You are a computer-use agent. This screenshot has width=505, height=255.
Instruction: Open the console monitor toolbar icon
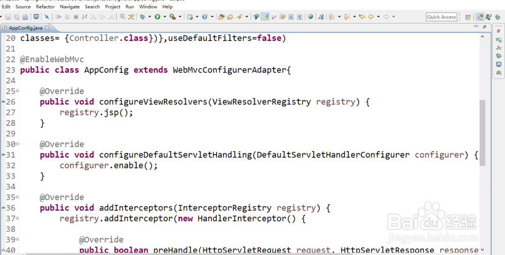(x=36, y=17)
